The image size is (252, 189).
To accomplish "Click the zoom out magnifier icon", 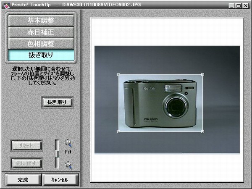I will point(68,165).
